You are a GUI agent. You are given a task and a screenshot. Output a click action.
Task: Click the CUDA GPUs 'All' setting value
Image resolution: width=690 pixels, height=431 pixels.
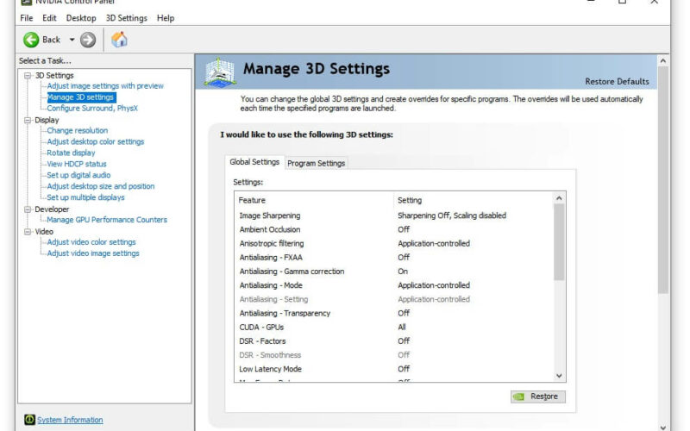(x=402, y=328)
